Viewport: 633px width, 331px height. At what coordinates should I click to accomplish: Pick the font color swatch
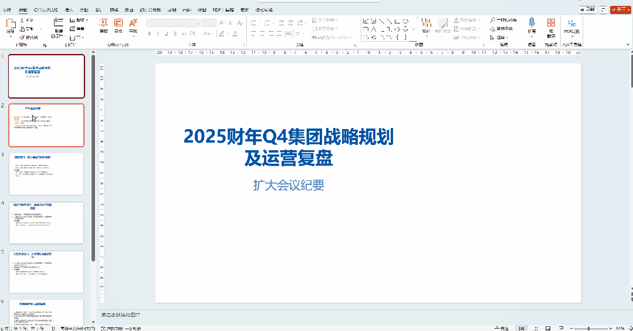click(x=235, y=33)
